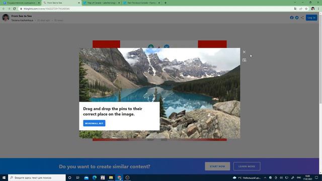Open the weather widget in taskbar
The image size is (322, 181).
[247, 177]
